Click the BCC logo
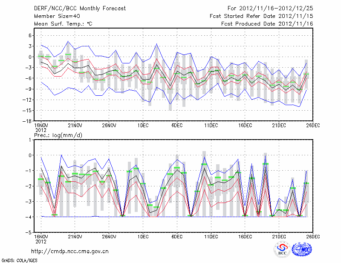 coord(282,249)
